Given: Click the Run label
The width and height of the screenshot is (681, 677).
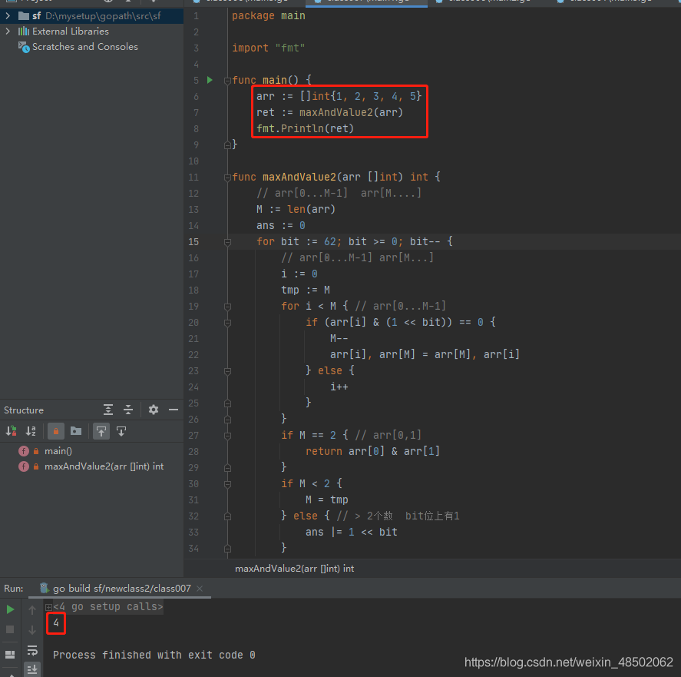Looking at the screenshot, I should coord(14,589).
